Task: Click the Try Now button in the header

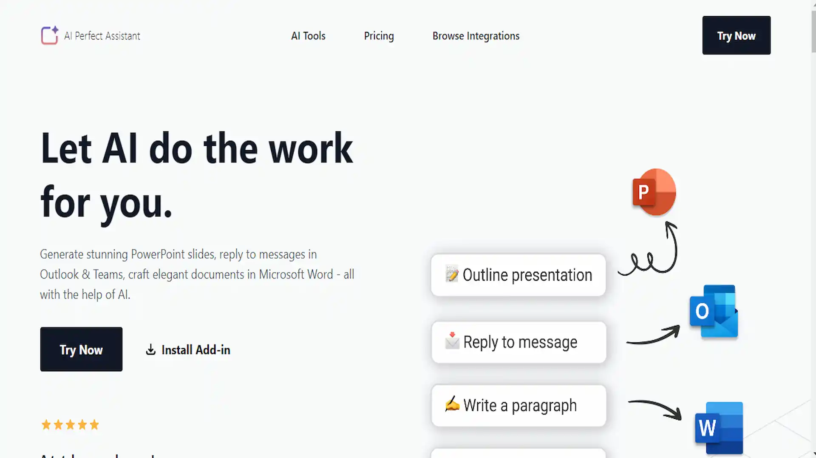Action: 736,35
